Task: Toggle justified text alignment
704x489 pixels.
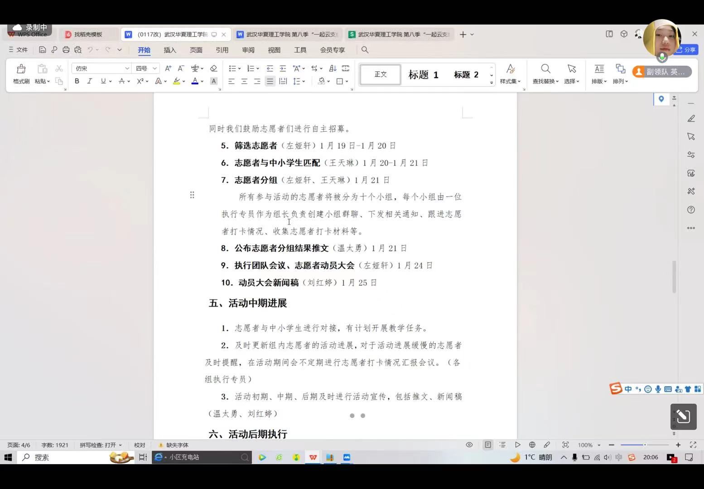Action: point(270,81)
